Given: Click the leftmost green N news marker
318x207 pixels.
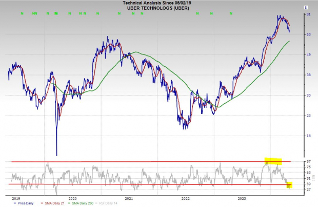Looking at the screenshot, I should (x=22, y=13).
